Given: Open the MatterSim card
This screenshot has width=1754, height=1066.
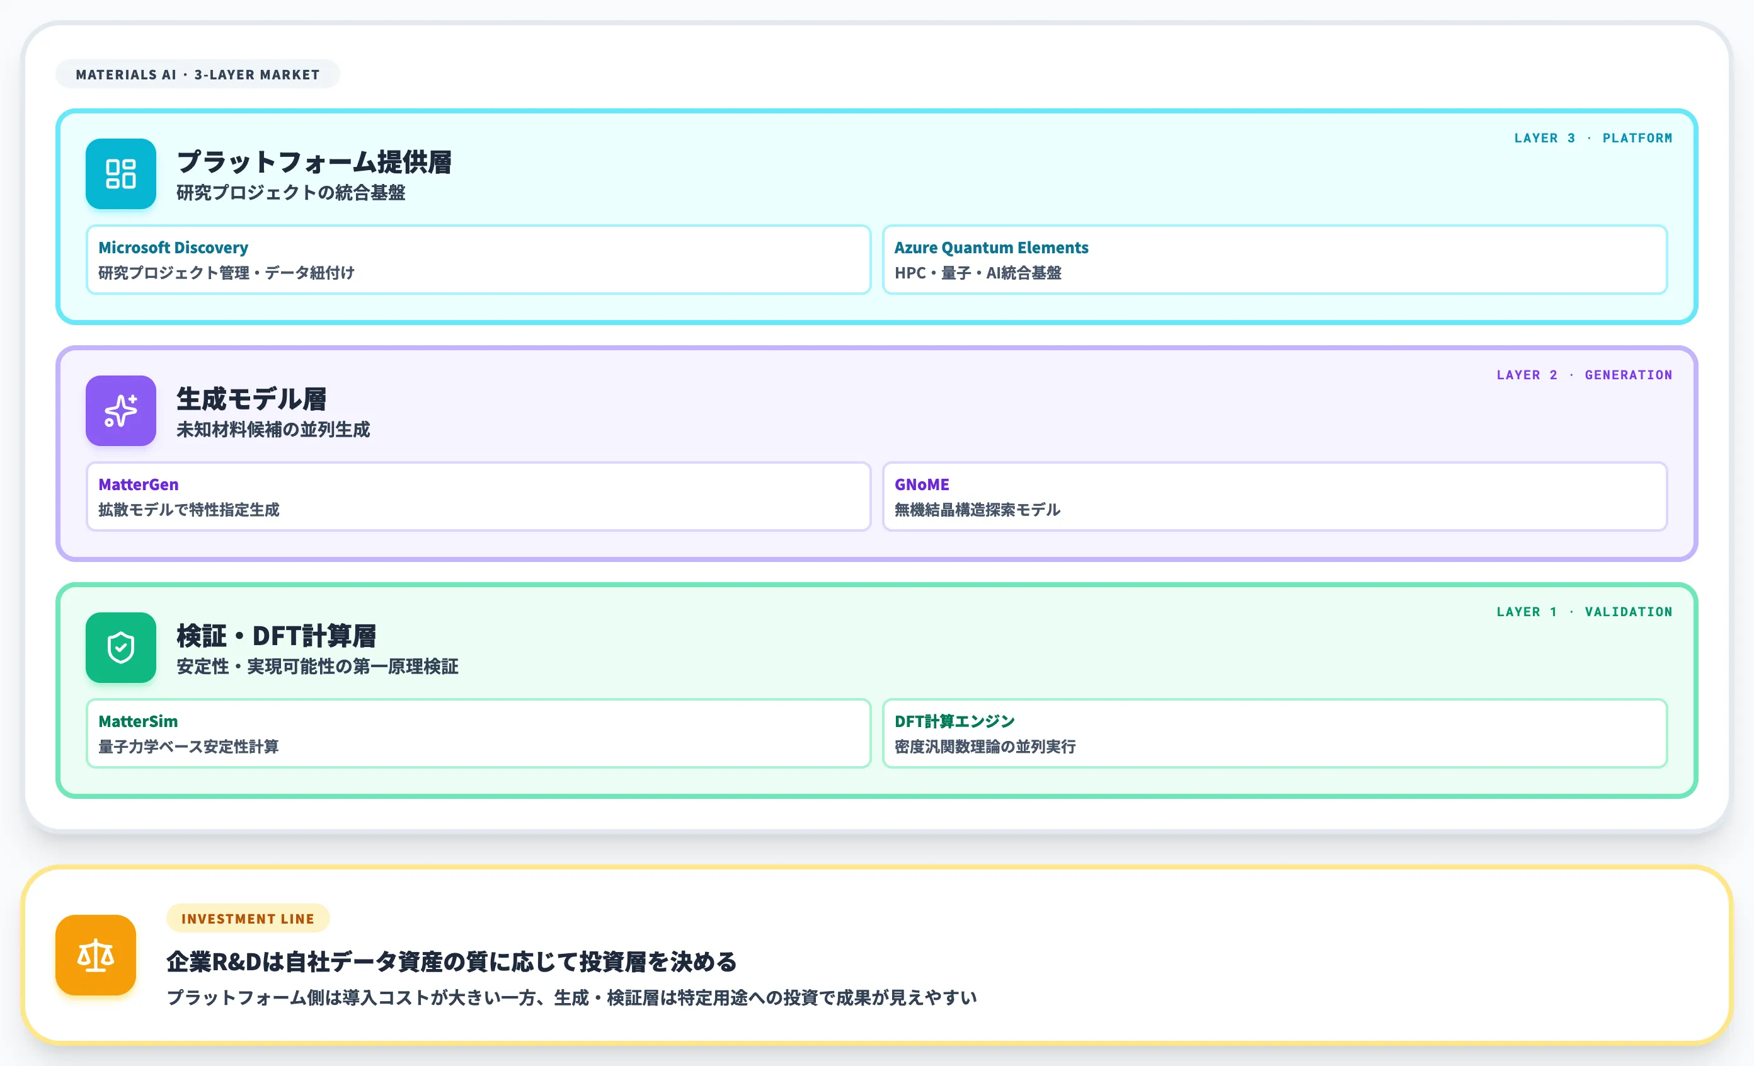Looking at the screenshot, I should coord(478,734).
